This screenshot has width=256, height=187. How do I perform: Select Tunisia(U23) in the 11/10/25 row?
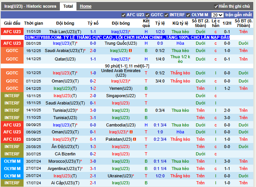coord(65,118)
